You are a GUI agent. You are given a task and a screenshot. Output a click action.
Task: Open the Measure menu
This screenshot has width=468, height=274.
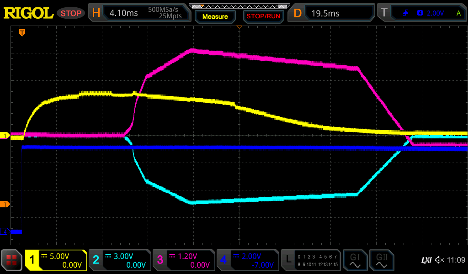215,16
